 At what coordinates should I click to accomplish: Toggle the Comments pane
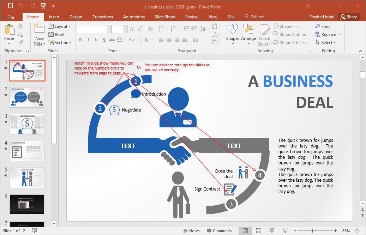click(219, 231)
